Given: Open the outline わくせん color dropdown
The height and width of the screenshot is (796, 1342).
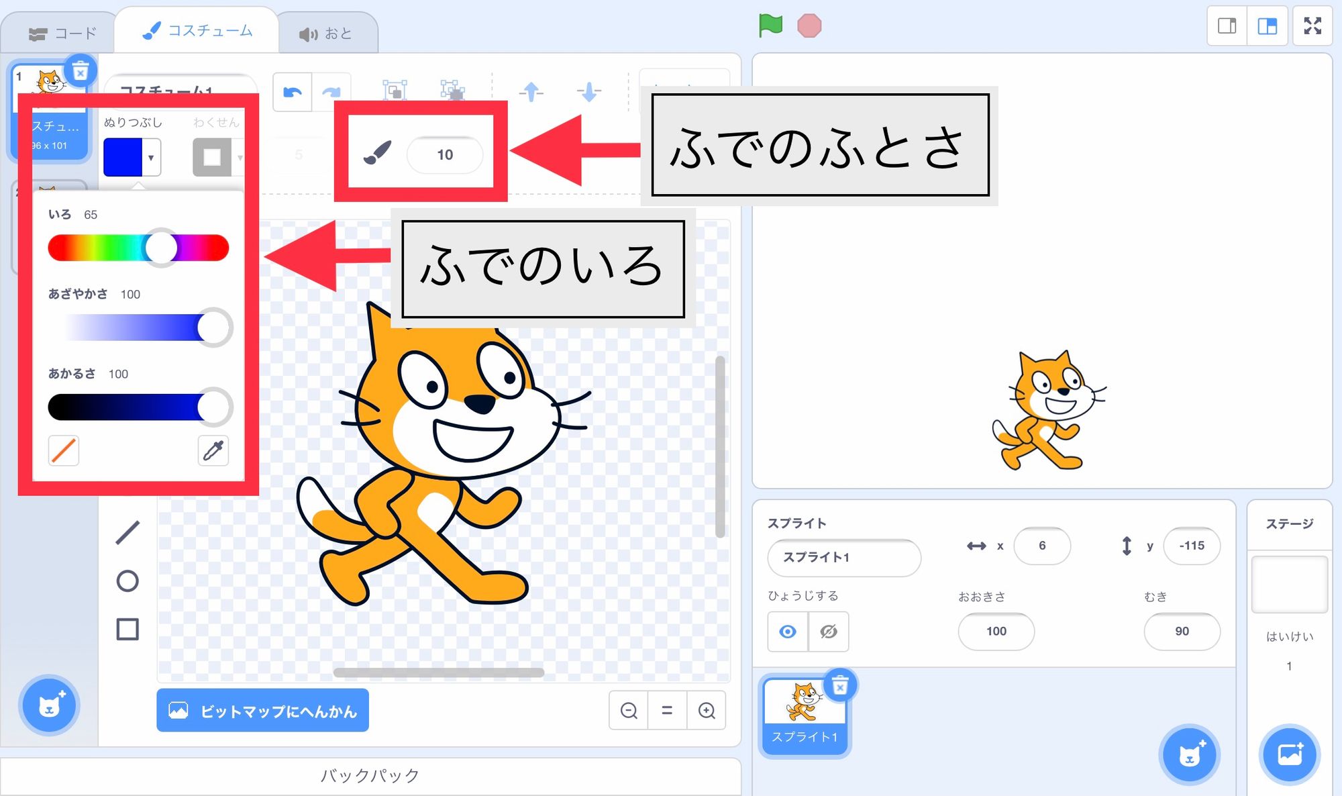Looking at the screenshot, I should click(x=217, y=157).
